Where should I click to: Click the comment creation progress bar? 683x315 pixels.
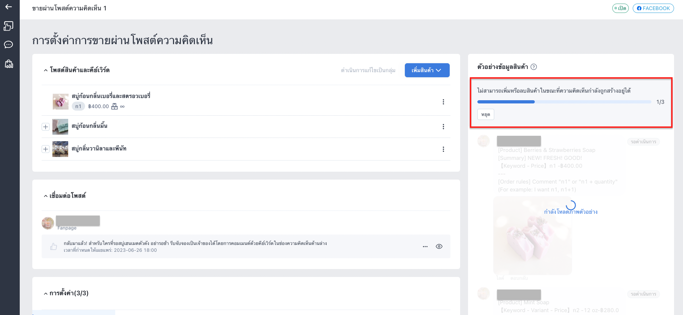564,102
